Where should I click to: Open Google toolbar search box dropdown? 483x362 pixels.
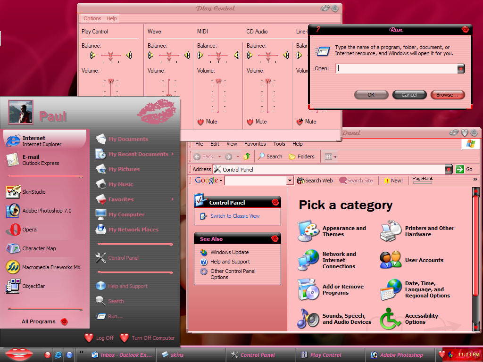pyautogui.click(x=290, y=181)
